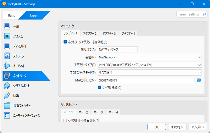Click the MACアドレス text field
Screen dimensions: 210x133
pos(146,80)
